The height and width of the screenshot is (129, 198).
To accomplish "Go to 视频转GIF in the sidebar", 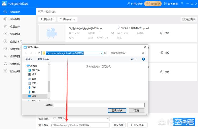I will (15, 34).
